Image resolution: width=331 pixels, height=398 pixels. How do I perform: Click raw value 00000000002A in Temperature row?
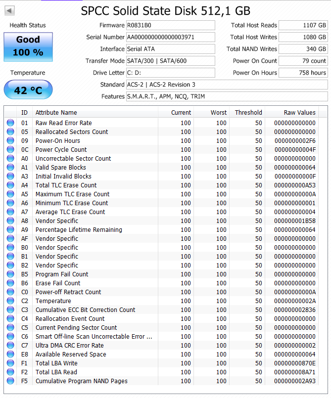pyautogui.click(x=295, y=301)
